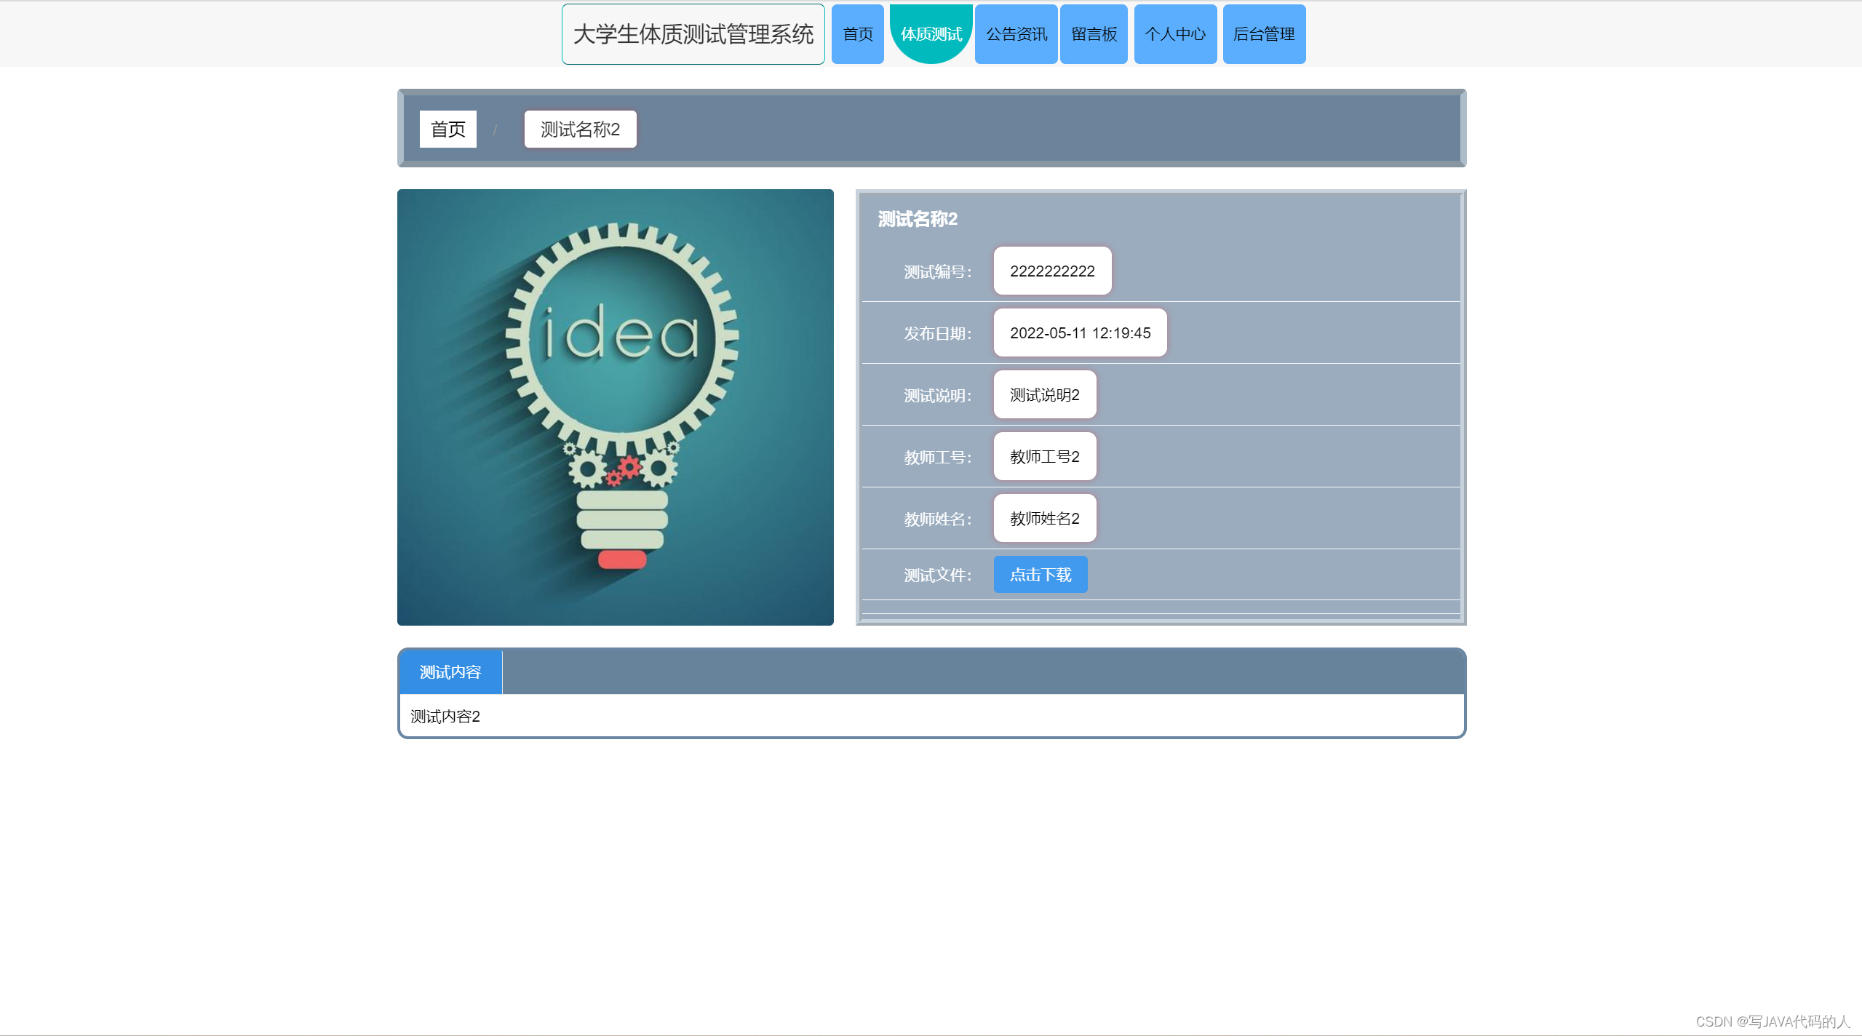The image size is (1862, 1036).
Task: Click the 测试文件: field label
Action: click(x=937, y=575)
